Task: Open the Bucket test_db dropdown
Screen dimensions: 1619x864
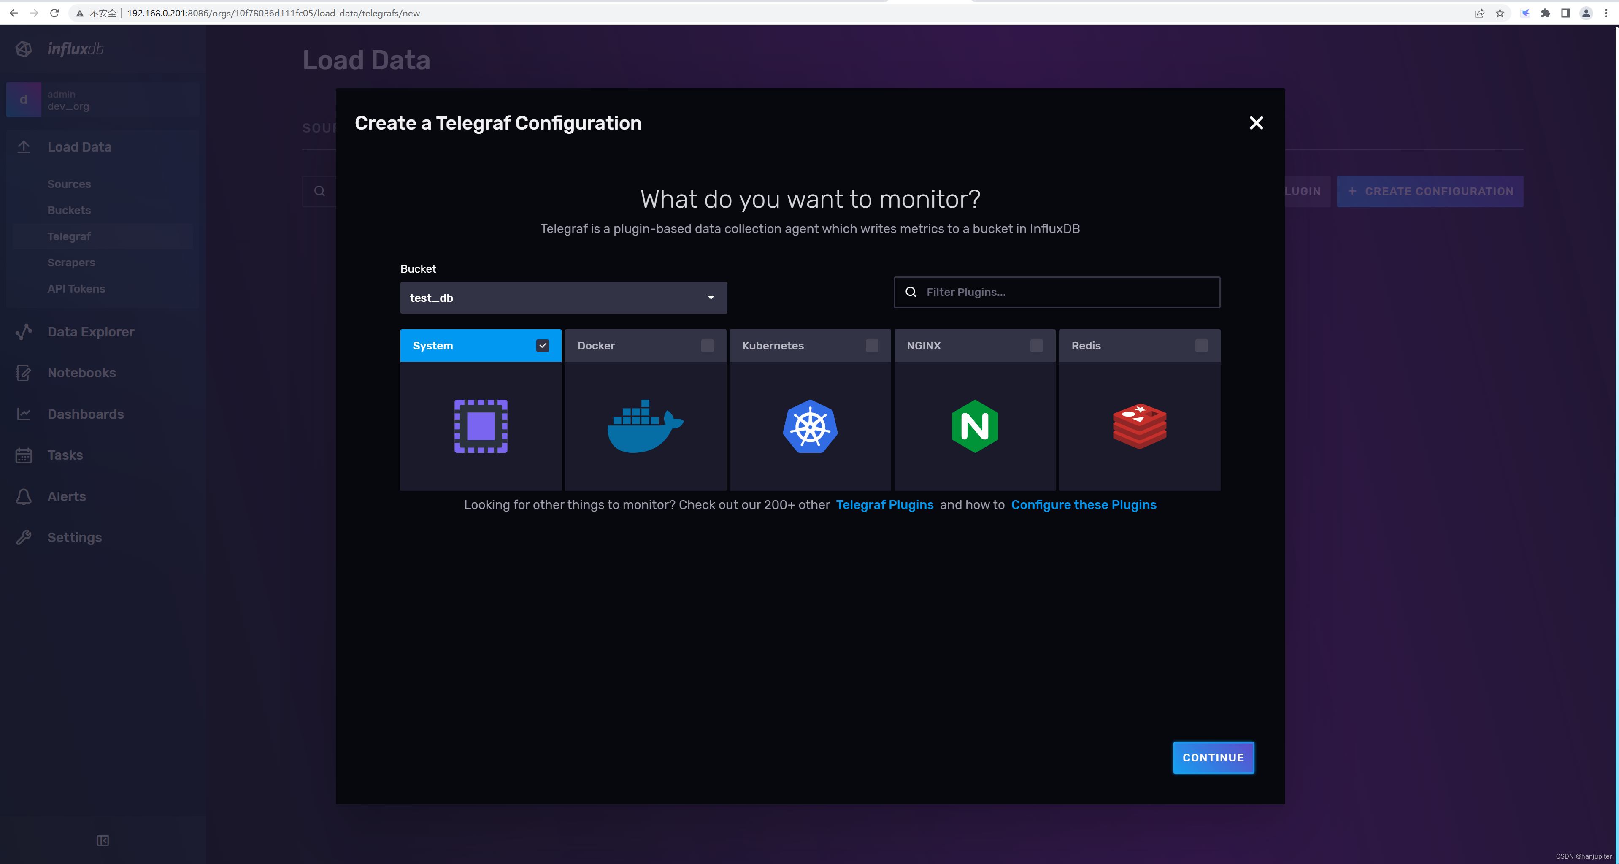Action: click(x=564, y=298)
